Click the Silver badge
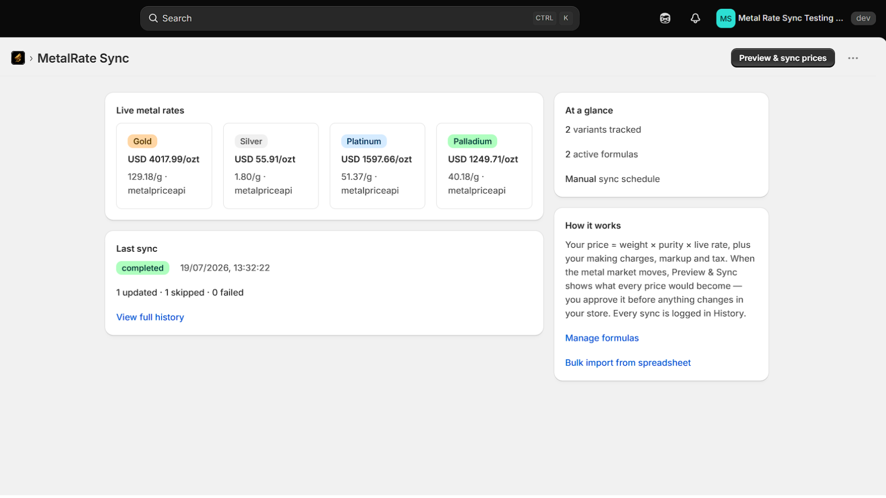886x498 pixels. tap(251, 141)
